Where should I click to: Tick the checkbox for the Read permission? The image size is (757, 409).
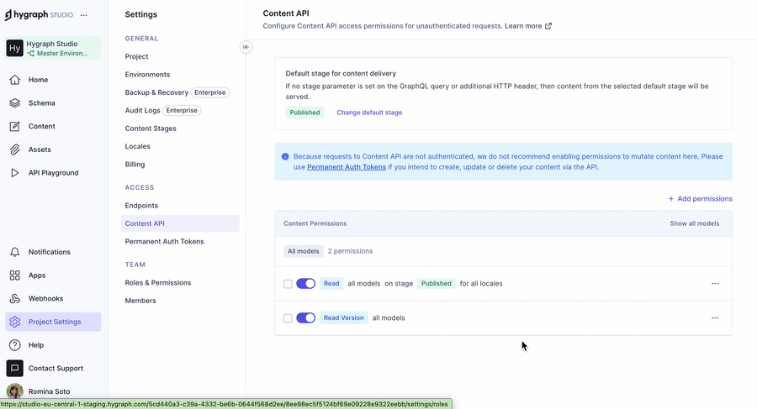[288, 284]
